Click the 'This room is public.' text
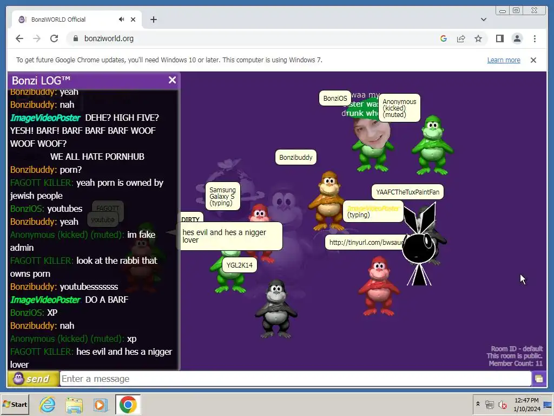Viewport: 554px width, 416px height. 515,356
